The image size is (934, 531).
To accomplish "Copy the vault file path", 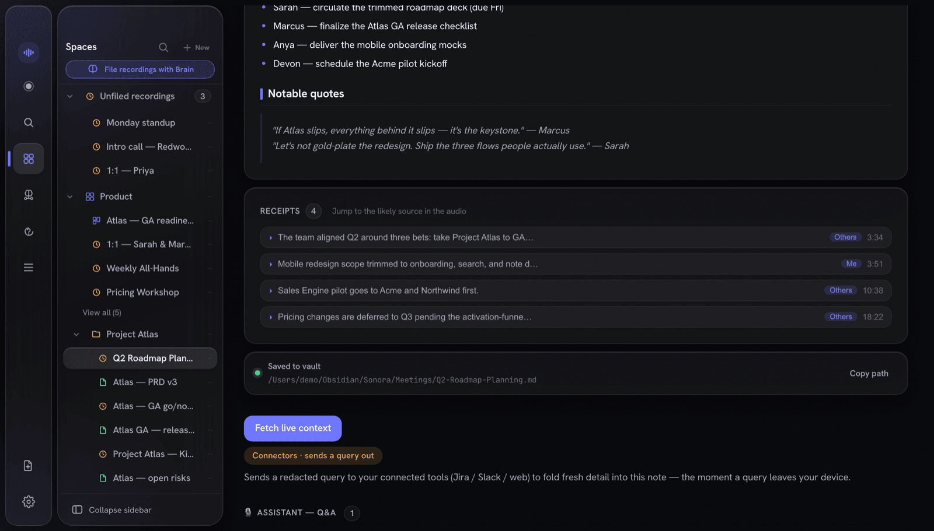I will coord(869,374).
